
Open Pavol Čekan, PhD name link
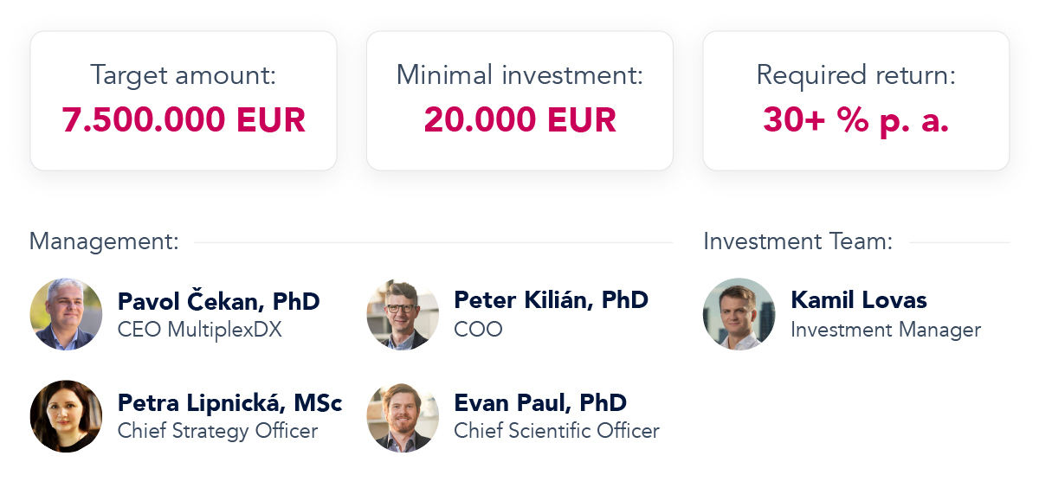click(x=218, y=301)
